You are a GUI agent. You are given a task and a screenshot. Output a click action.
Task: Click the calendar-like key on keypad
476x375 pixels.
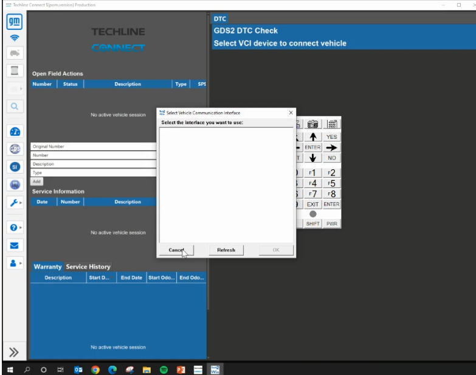[332, 124]
